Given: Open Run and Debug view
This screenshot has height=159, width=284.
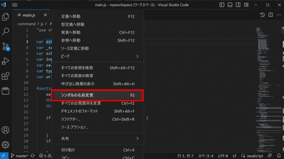Looking at the screenshot, I should (5, 61).
